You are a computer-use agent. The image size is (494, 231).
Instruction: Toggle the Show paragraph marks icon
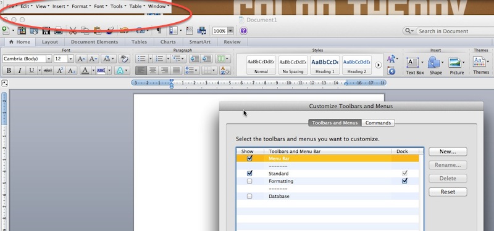click(159, 30)
